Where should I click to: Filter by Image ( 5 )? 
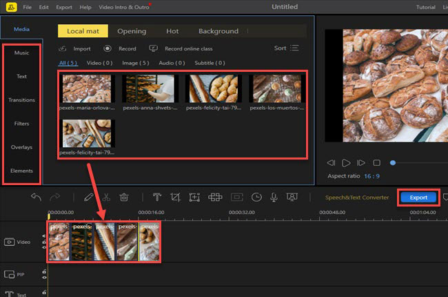[x=136, y=63]
